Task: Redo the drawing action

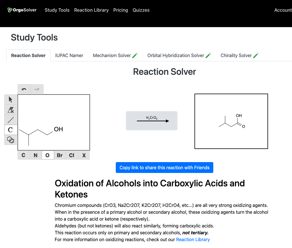Action: coord(36,89)
